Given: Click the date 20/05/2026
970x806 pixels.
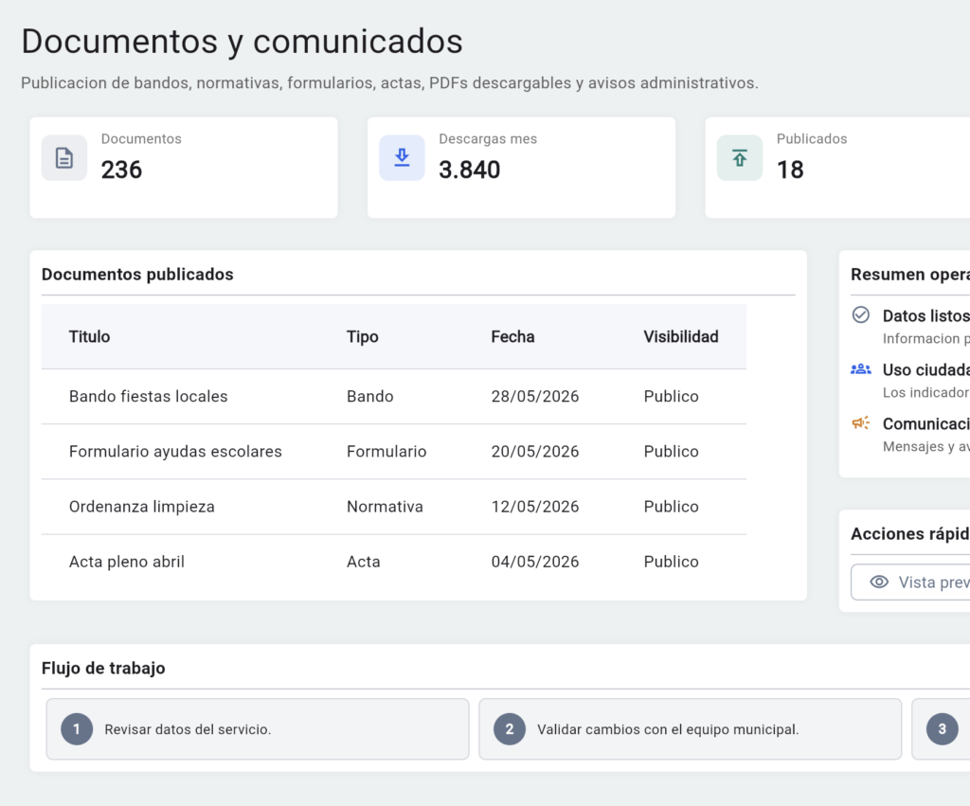Looking at the screenshot, I should [x=535, y=452].
